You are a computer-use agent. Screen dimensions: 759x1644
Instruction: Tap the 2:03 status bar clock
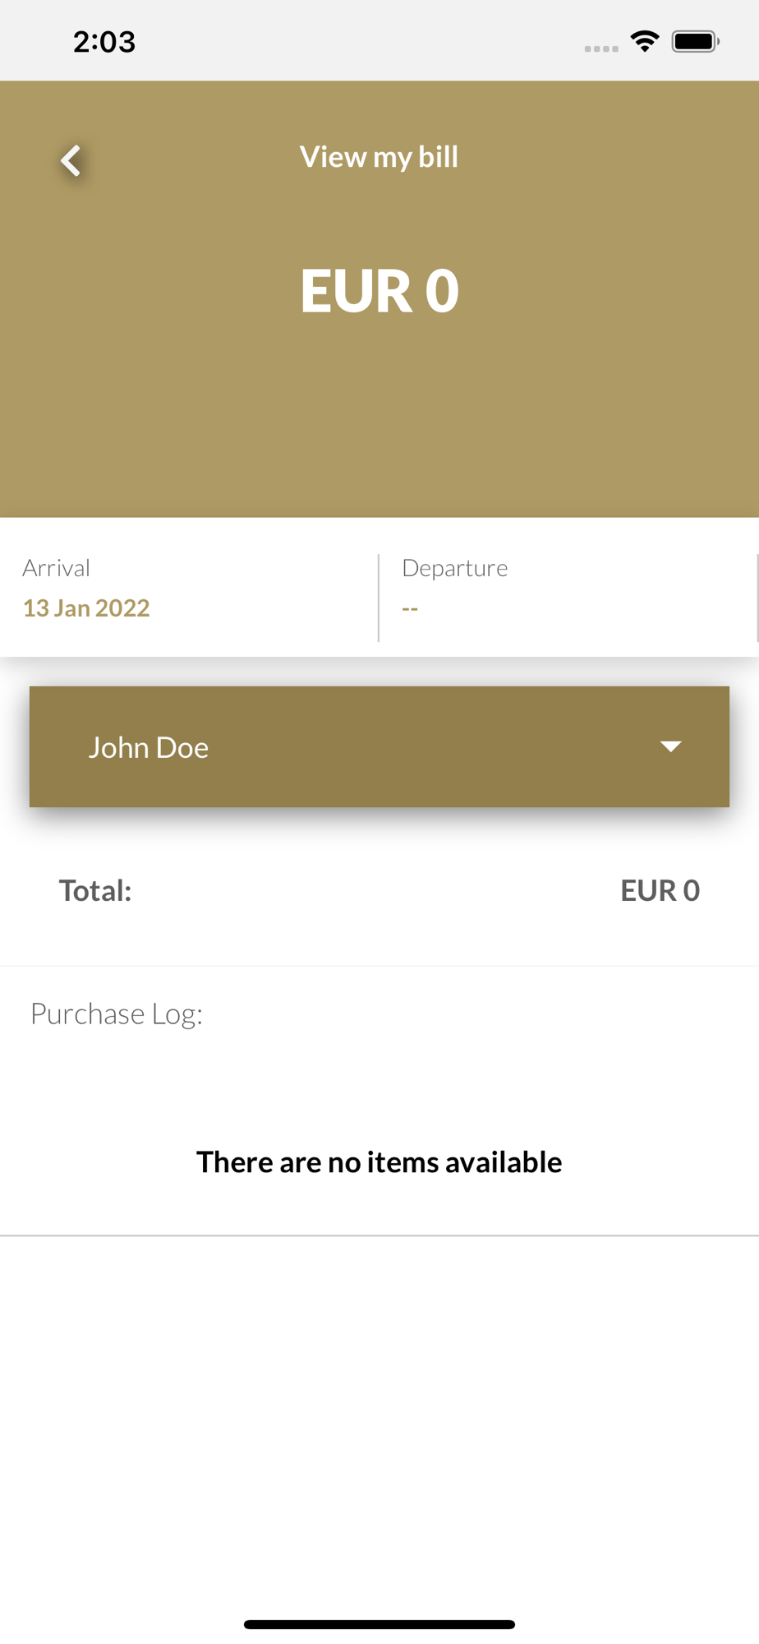(x=104, y=42)
